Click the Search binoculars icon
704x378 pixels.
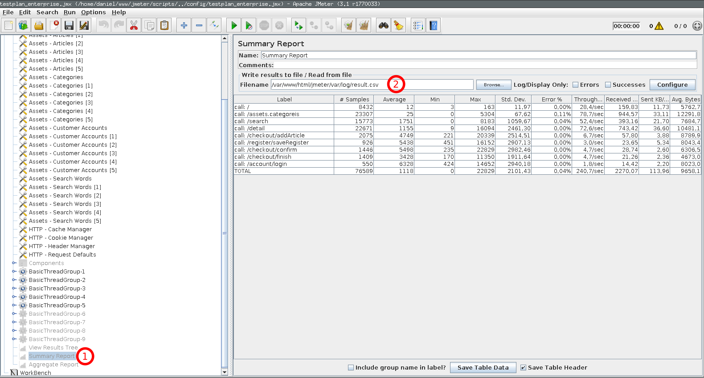384,26
